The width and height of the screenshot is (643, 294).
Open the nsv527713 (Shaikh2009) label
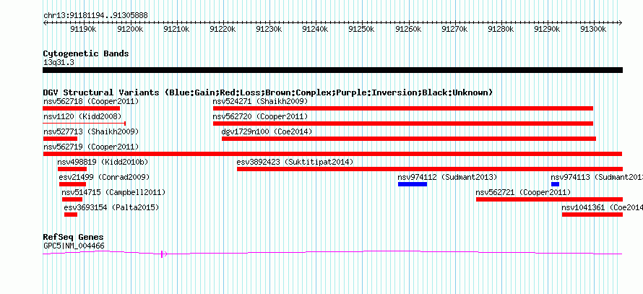click(x=91, y=131)
